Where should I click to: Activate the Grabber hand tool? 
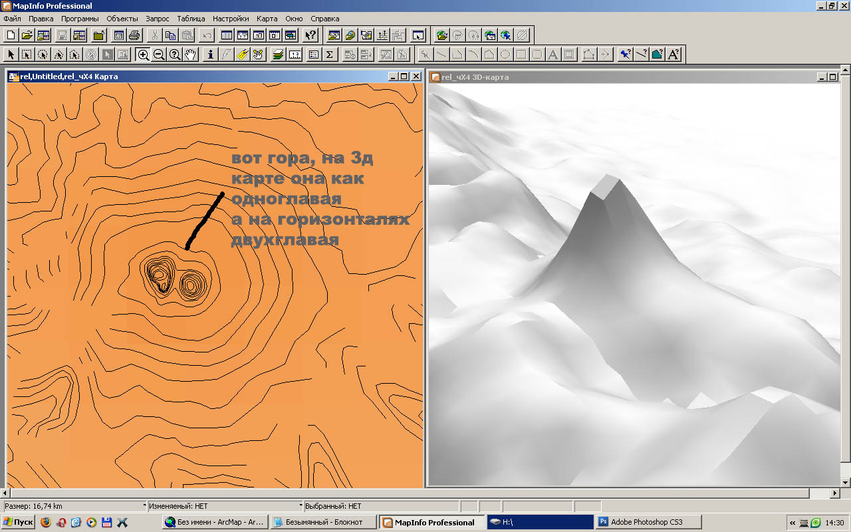tap(191, 55)
